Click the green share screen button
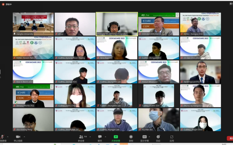The height and width of the screenshot is (145, 233). 116,137
